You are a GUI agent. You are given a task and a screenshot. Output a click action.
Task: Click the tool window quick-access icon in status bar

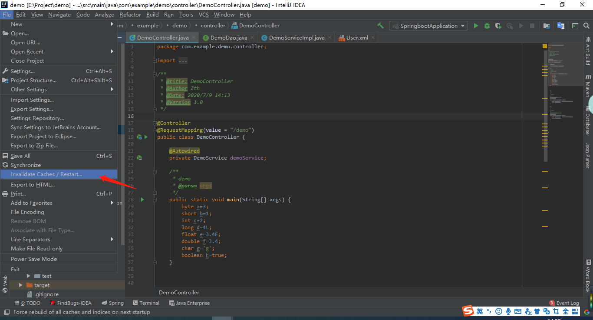(x=7, y=312)
